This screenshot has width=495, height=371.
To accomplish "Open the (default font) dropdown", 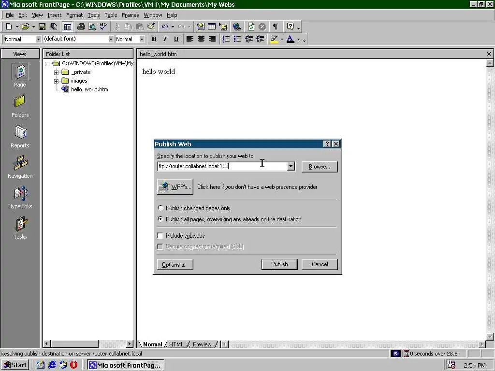I will point(111,39).
